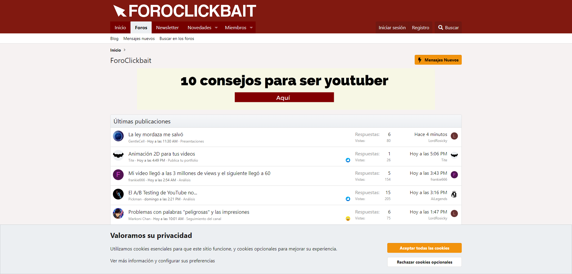Click the breadcrumb chevron after Inicio
This screenshot has height=274, width=572.
click(125, 50)
